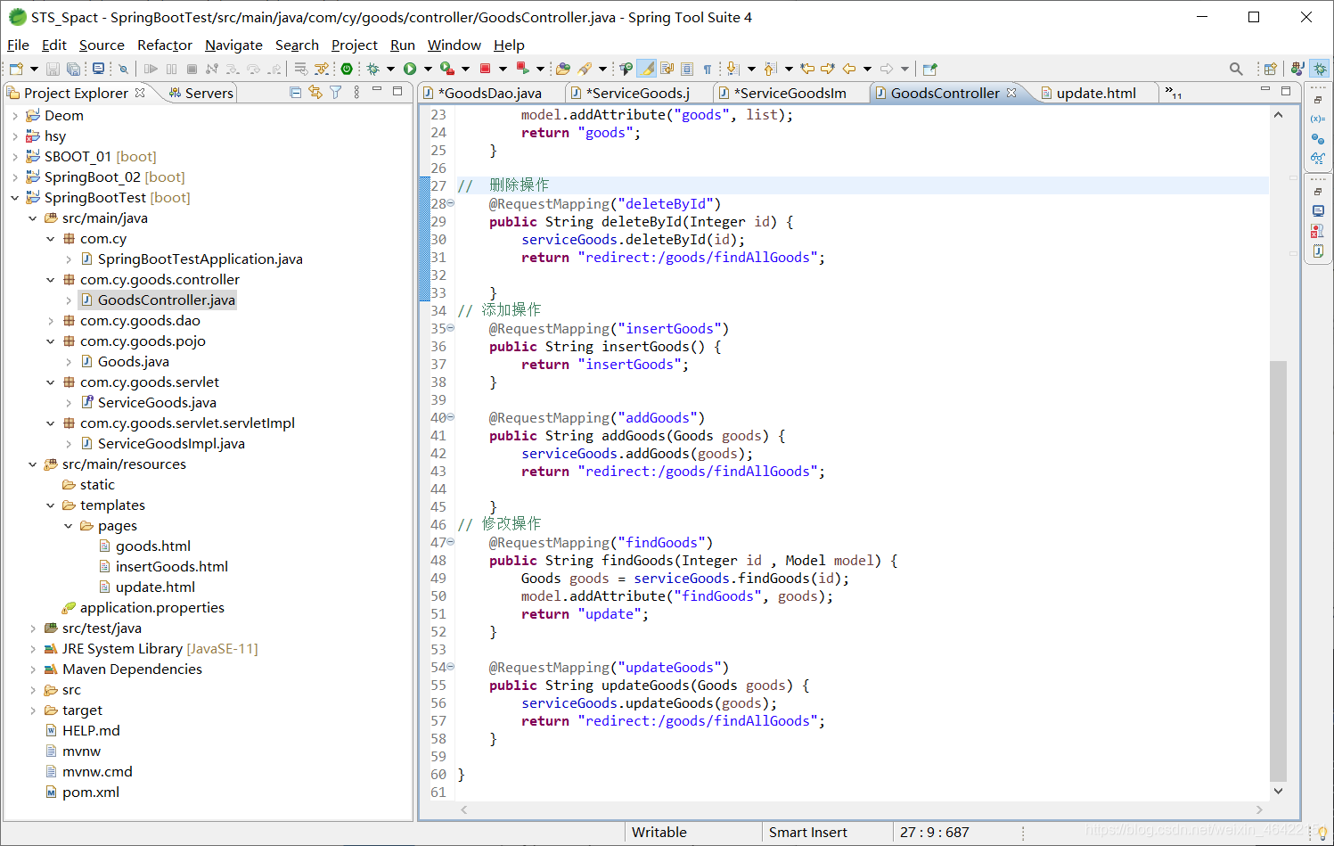Click the Previous Annotation arrow icon
The height and width of the screenshot is (846, 1334).
click(770, 69)
